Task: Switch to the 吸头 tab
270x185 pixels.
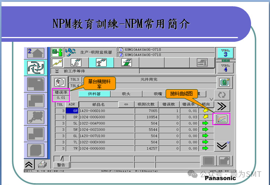Action: click(x=126, y=94)
